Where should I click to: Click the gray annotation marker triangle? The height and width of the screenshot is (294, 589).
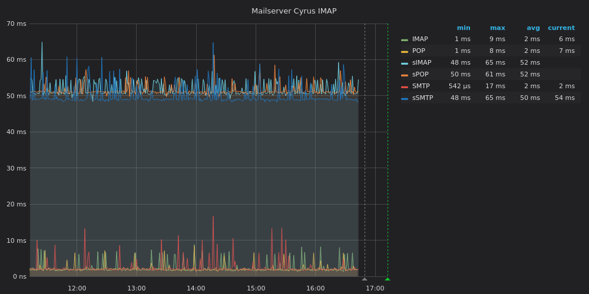[365, 279]
